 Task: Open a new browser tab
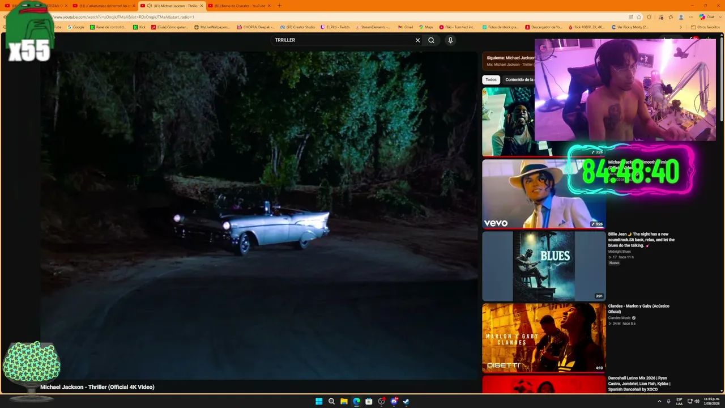[x=279, y=6]
